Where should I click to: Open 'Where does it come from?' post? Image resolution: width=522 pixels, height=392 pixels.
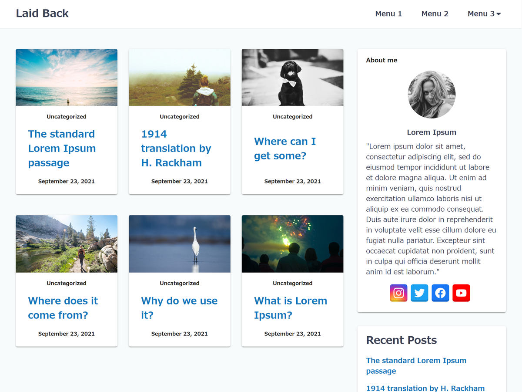63,308
